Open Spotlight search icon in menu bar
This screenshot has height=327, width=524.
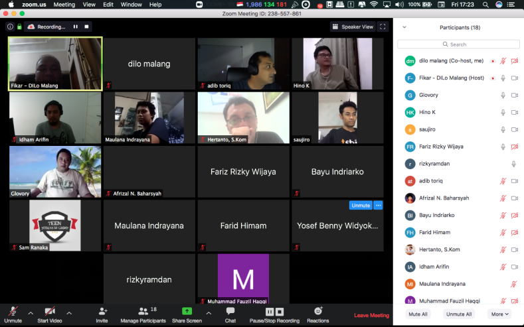(x=485, y=5)
